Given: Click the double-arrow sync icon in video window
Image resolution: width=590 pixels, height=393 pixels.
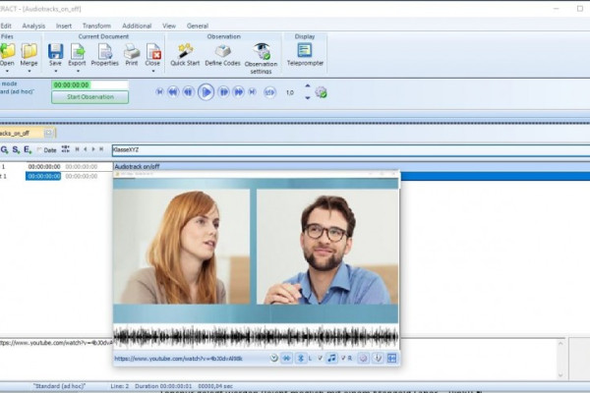Looking at the screenshot, I should (287, 359).
